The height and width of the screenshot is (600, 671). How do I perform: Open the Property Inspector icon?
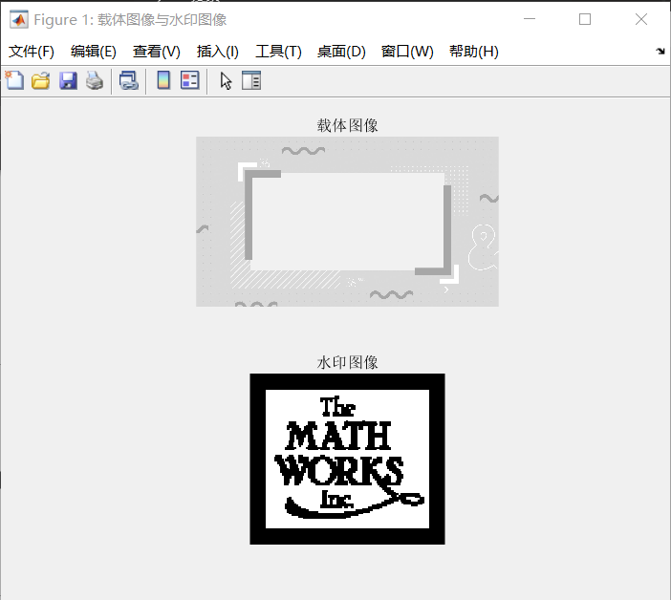coord(251,80)
